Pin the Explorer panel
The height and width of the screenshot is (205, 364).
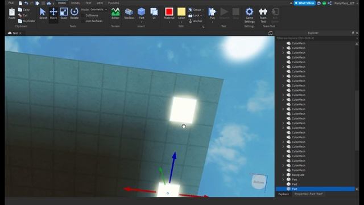(x=353, y=33)
